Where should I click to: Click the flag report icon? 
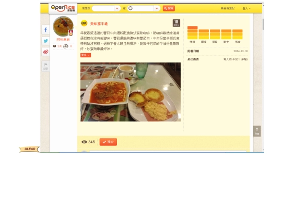coord(45,66)
